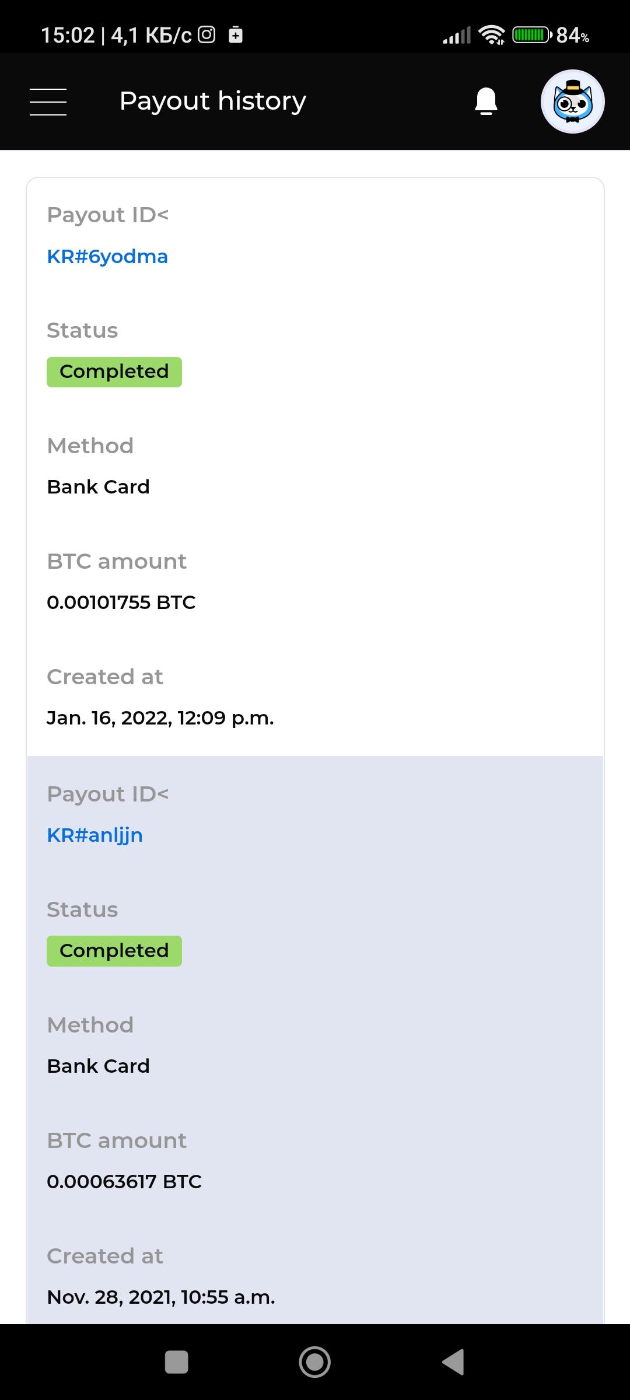Image resolution: width=630 pixels, height=1400 pixels.
Task: Tap the Android home circle button
Action: (315, 1362)
